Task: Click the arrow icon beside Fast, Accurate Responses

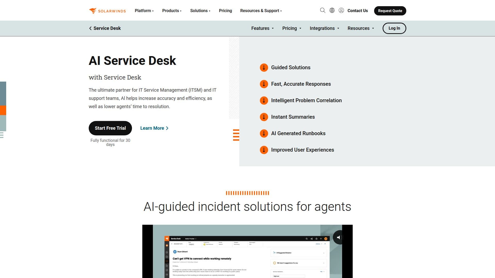Action: (x=264, y=84)
